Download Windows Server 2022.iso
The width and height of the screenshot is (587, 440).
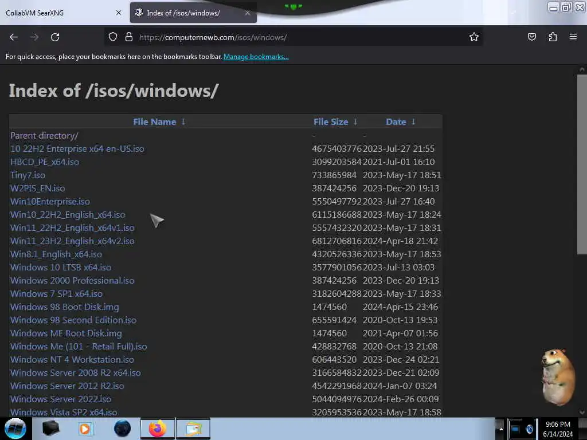(61, 399)
